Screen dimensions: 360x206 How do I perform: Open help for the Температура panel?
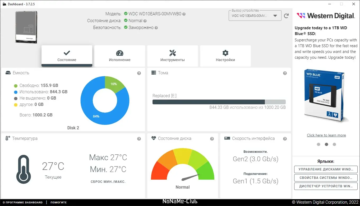tap(139, 139)
